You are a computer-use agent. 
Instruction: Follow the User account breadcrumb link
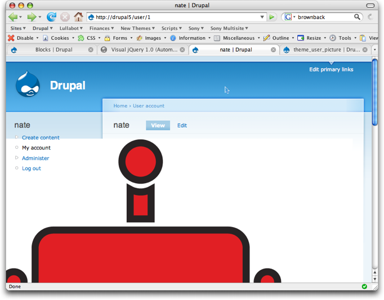click(x=149, y=106)
